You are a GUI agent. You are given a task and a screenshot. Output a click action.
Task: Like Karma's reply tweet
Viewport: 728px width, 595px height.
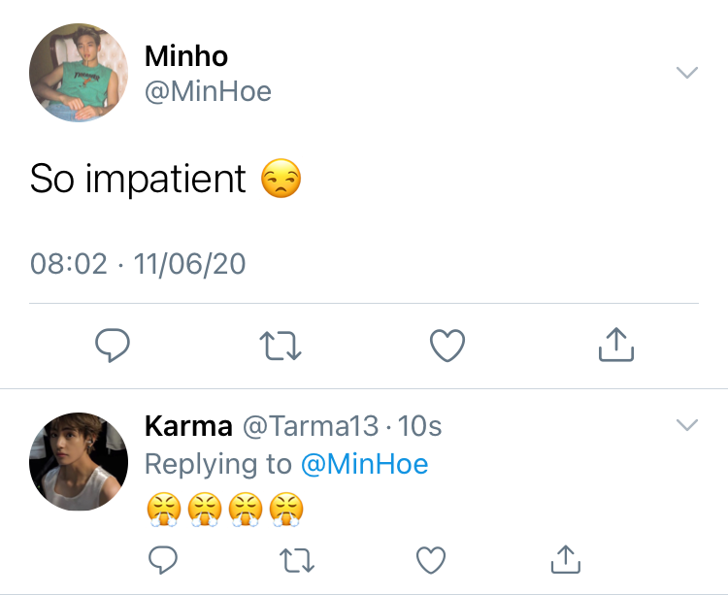coord(431,560)
